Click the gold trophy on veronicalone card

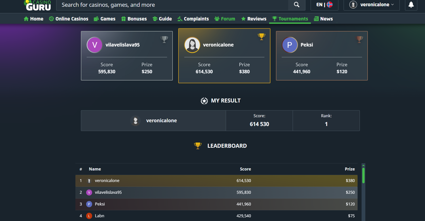tap(262, 37)
